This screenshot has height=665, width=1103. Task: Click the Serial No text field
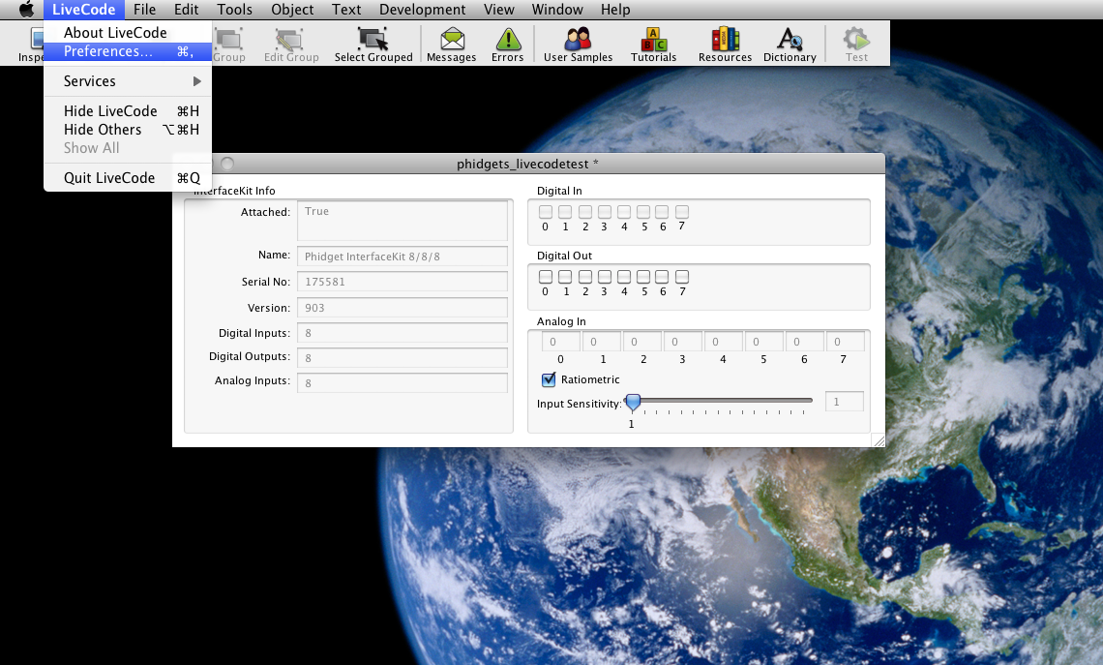(402, 282)
